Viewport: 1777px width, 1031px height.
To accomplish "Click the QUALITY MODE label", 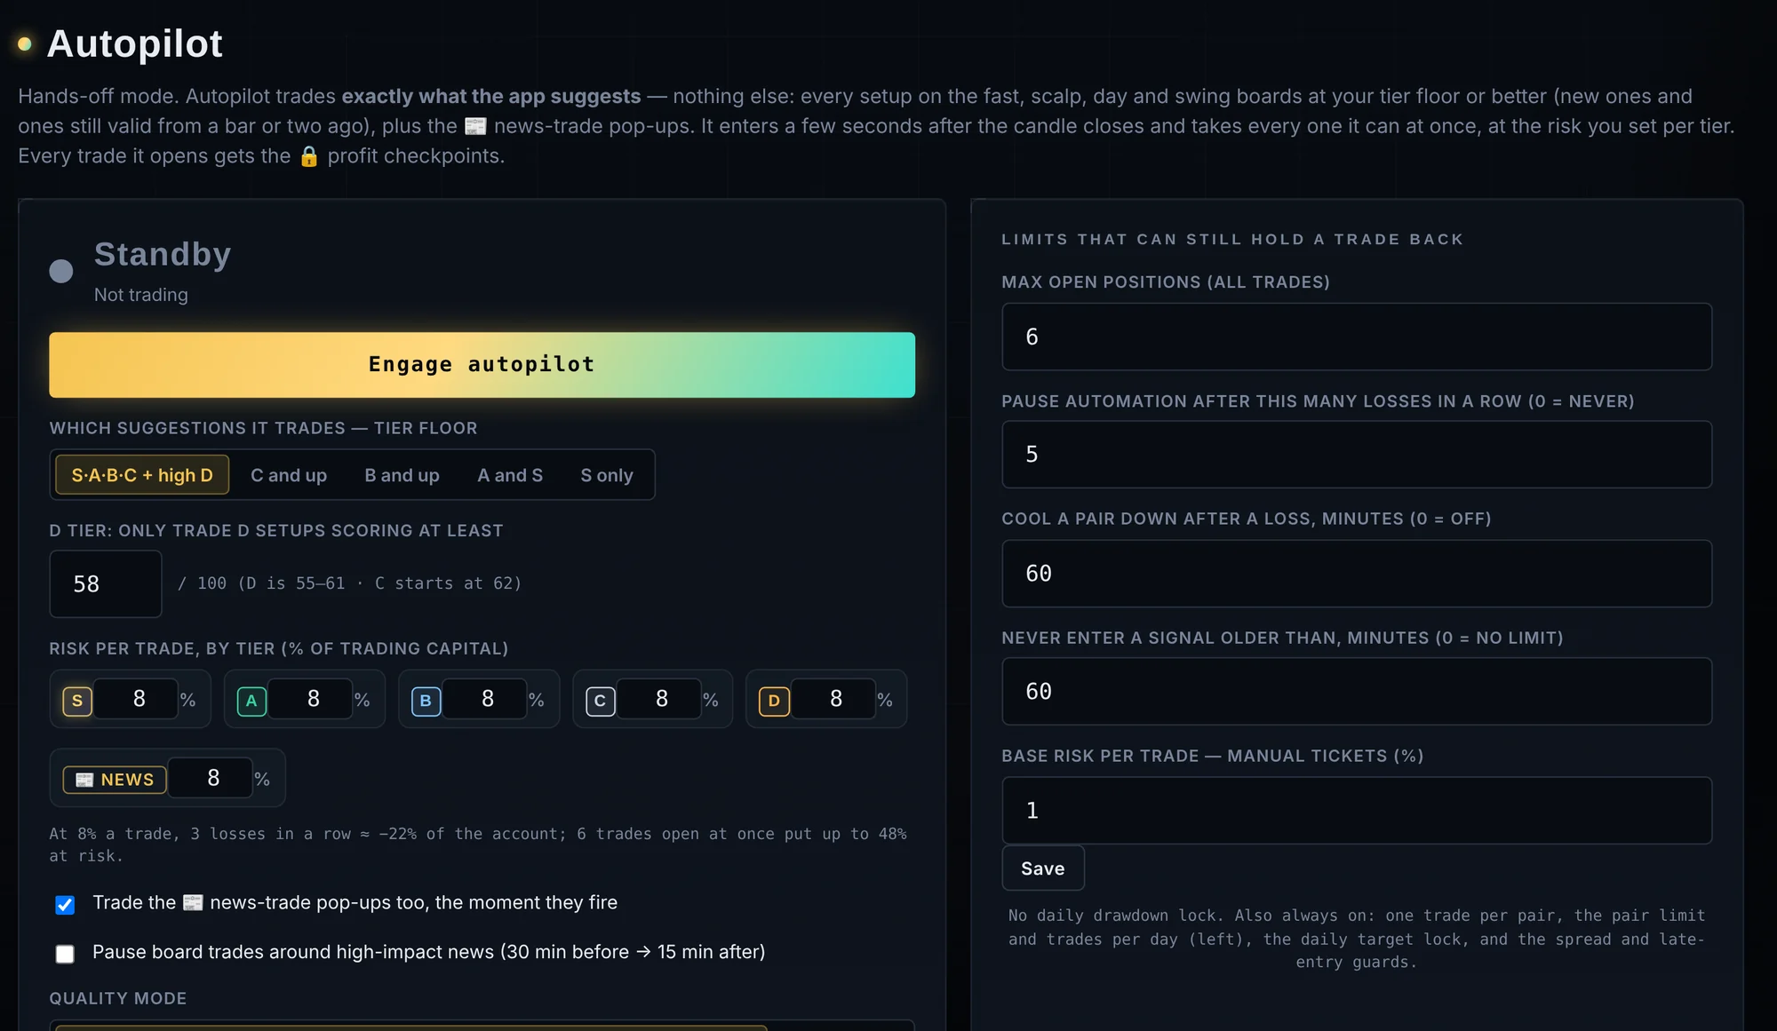I will click(118, 998).
